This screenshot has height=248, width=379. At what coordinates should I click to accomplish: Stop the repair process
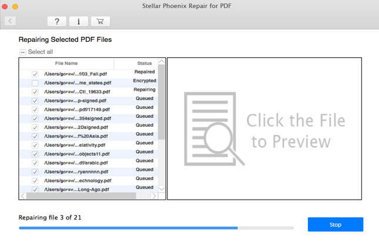(336, 224)
